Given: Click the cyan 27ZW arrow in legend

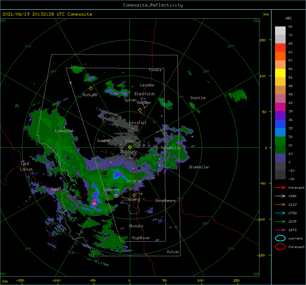Looking at the screenshot, I should point(280,213).
